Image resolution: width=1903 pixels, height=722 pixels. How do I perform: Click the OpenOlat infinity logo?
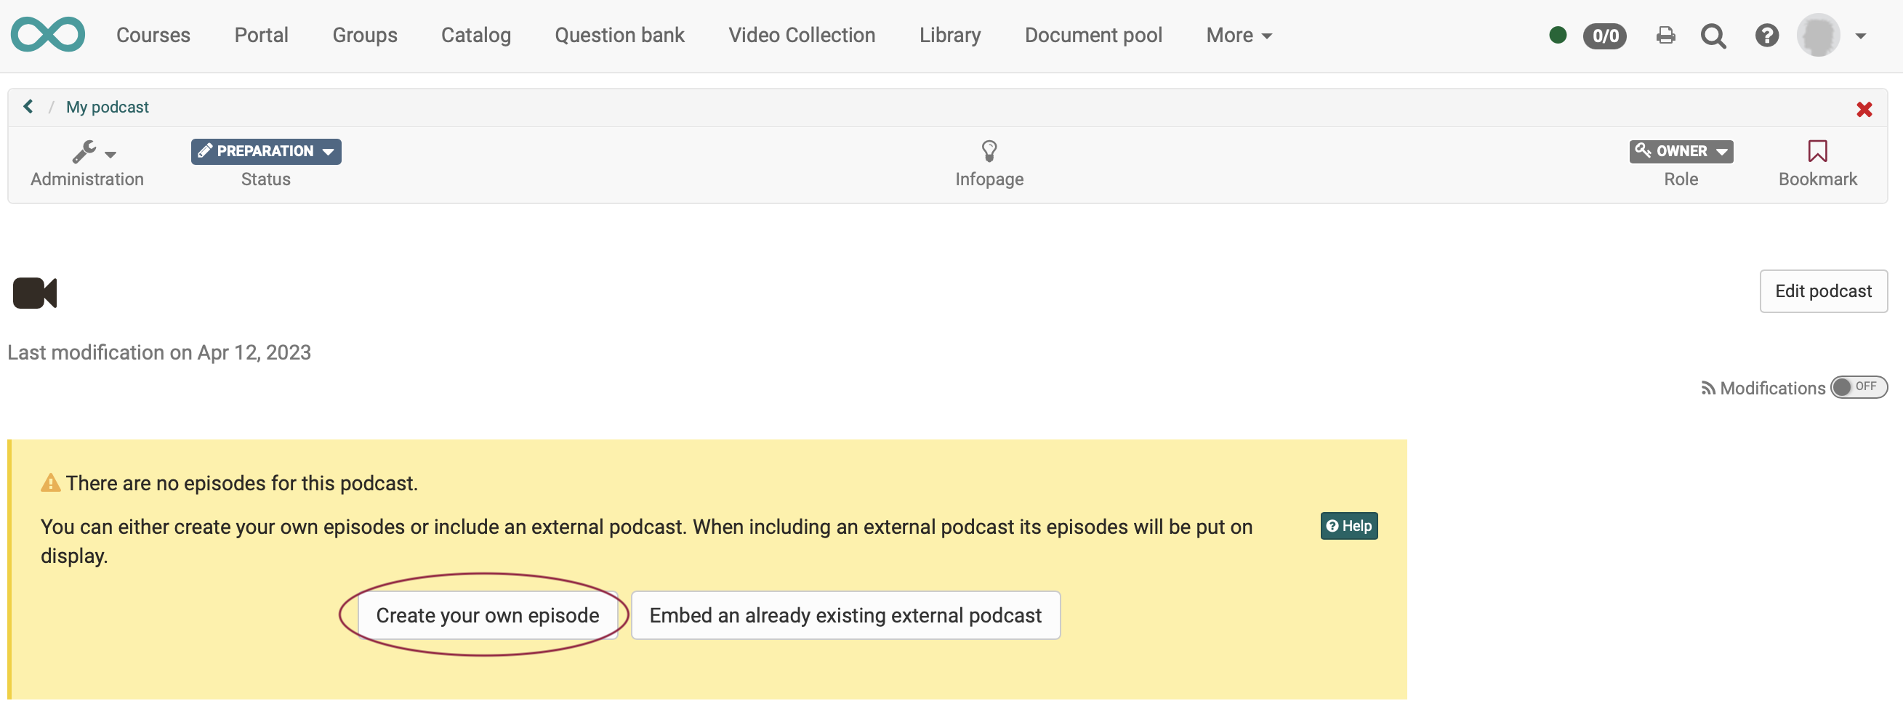tap(48, 35)
